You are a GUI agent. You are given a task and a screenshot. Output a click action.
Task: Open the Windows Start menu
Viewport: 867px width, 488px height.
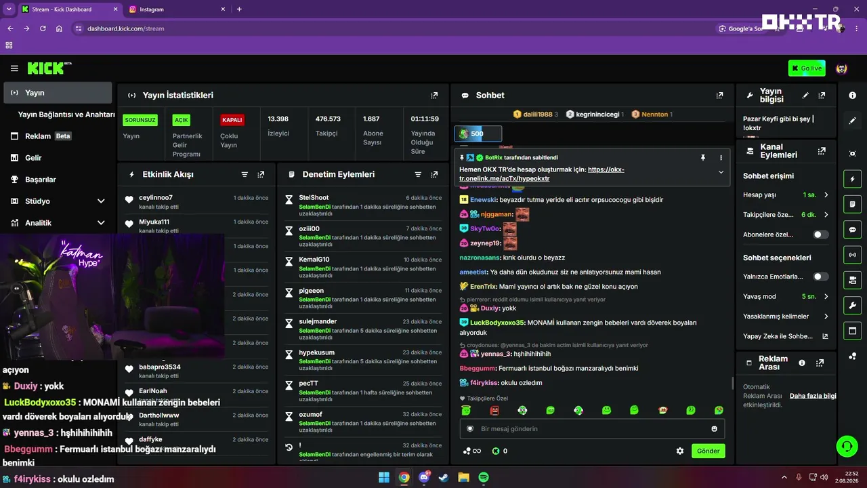click(384, 477)
